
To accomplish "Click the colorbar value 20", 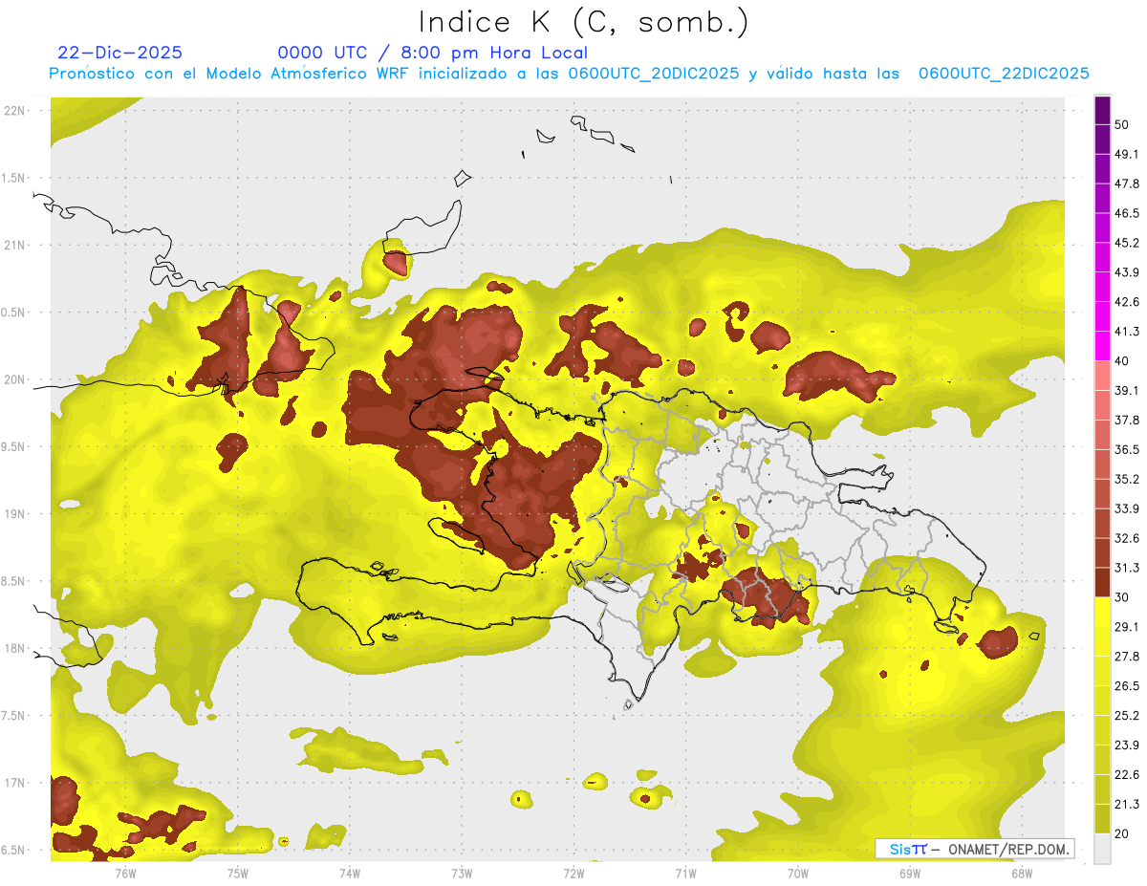I will pos(1123,833).
